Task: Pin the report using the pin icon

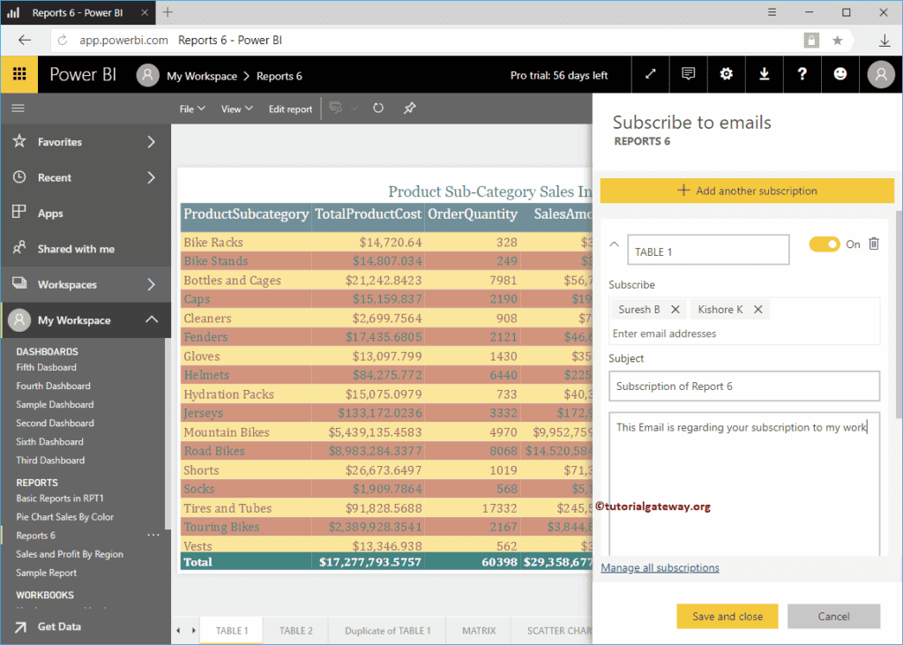Action: (x=409, y=109)
